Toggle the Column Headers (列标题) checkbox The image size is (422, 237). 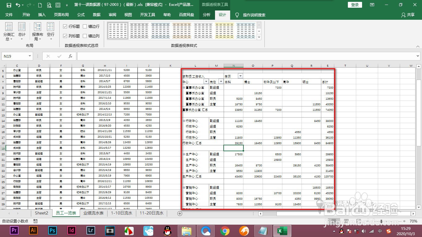coord(65,36)
